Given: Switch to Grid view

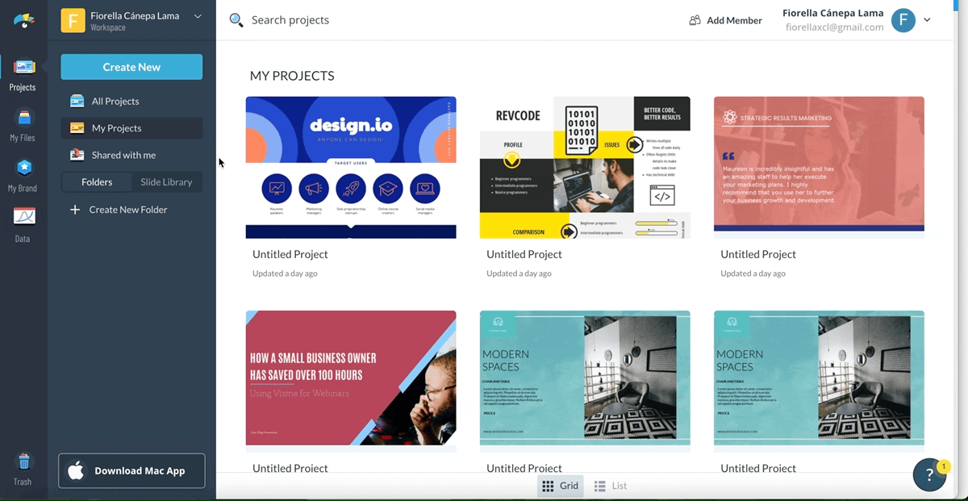Looking at the screenshot, I should point(560,486).
